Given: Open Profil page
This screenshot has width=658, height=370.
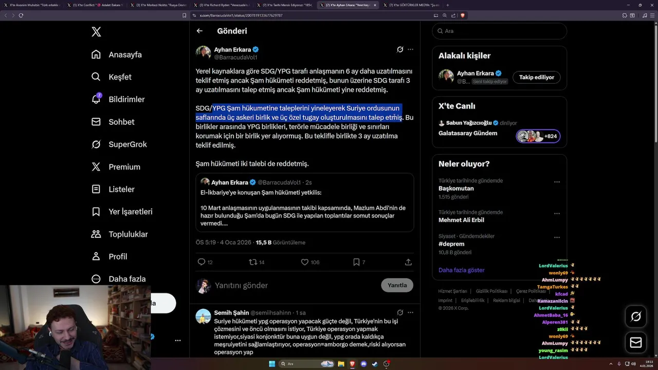Looking at the screenshot, I should pos(109,256).
